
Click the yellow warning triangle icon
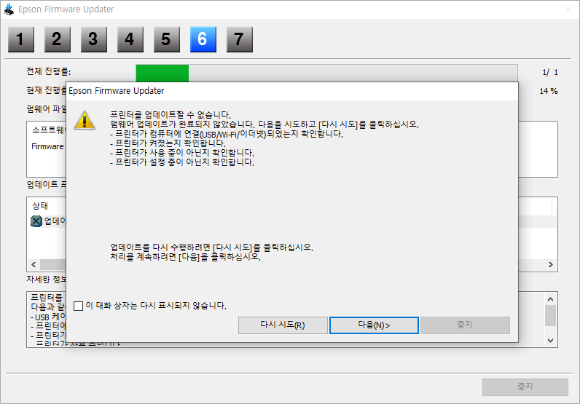point(85,120)
